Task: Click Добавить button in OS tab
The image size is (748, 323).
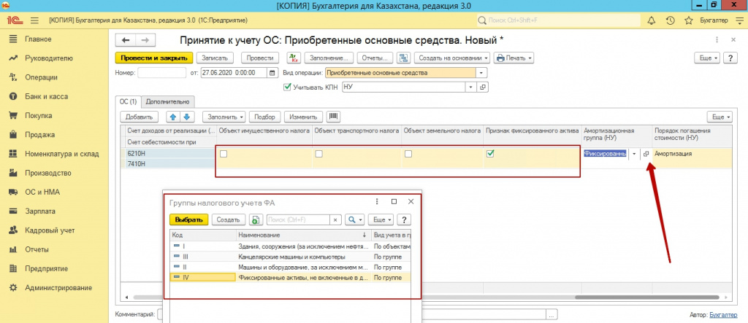Action: [x=139, y=117]
